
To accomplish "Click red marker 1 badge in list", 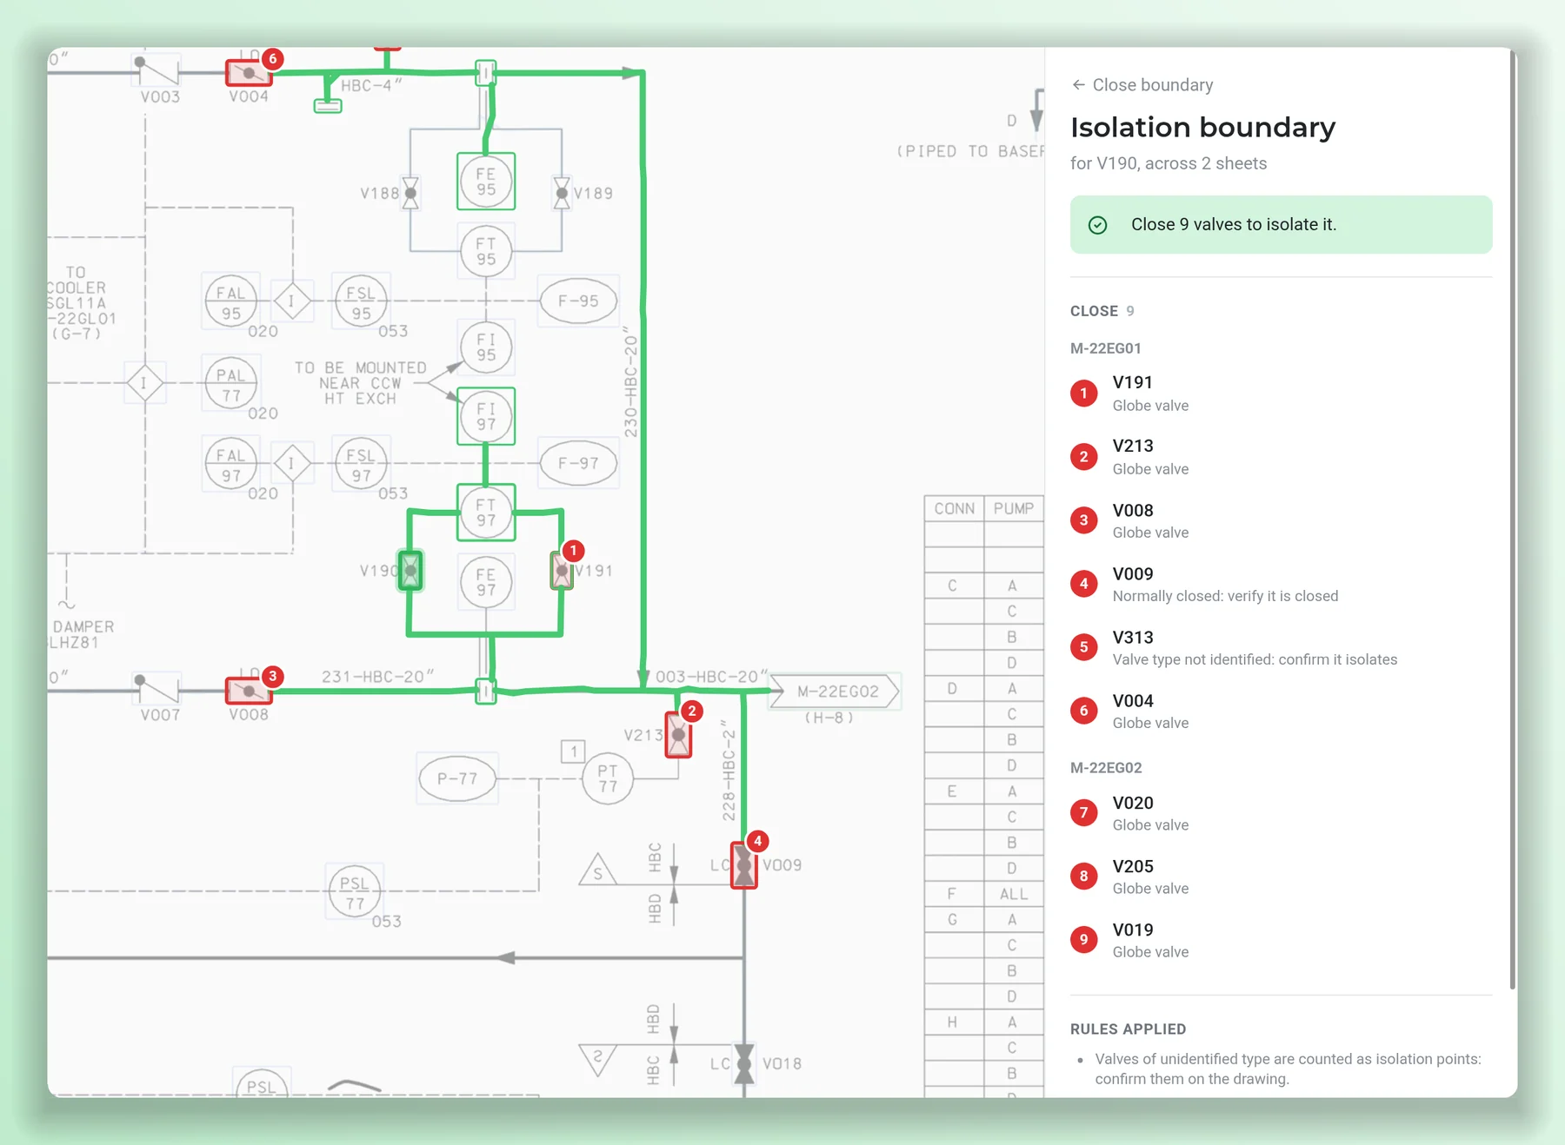I will point(1083,394).
